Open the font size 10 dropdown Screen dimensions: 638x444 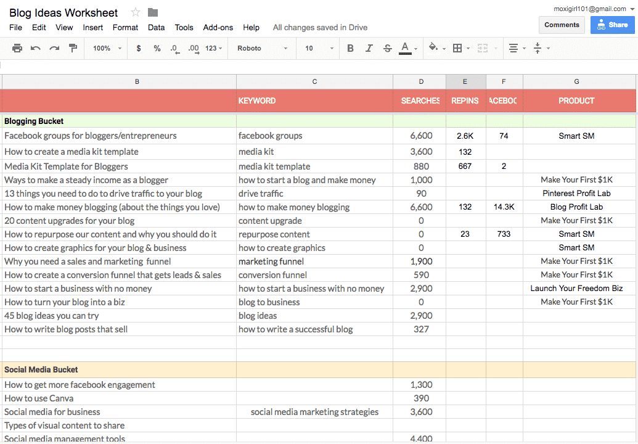pos(319,49)
